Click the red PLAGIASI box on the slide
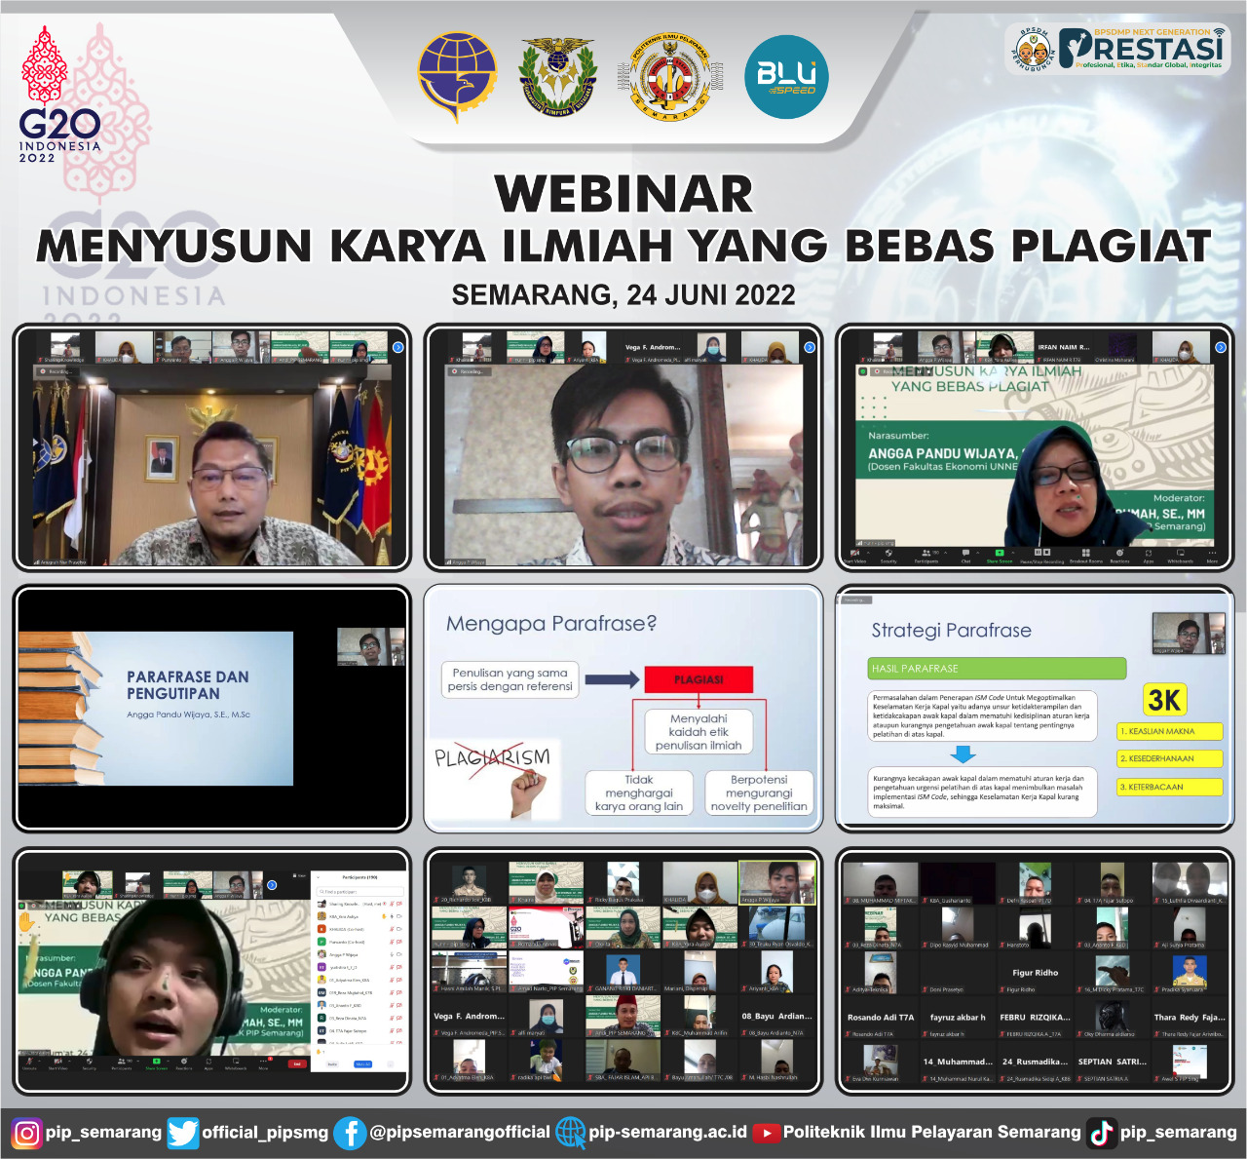 click(x=699, y=679)
